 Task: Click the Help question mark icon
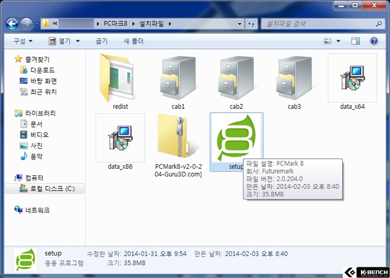point(374,41)
